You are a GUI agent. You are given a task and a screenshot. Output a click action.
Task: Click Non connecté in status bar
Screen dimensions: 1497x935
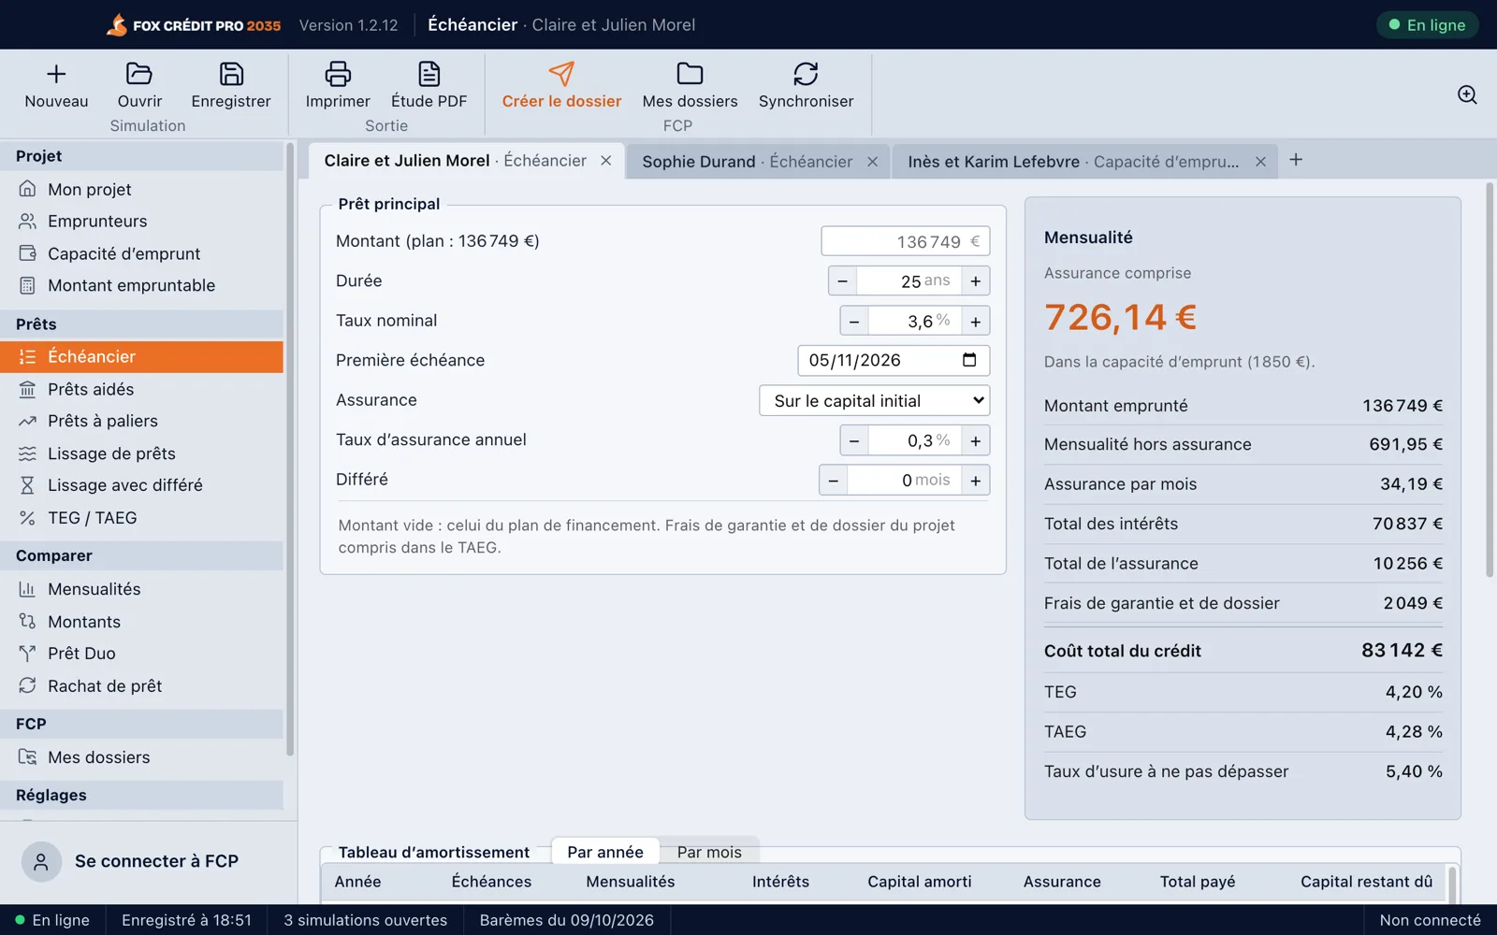[1430, 920]
